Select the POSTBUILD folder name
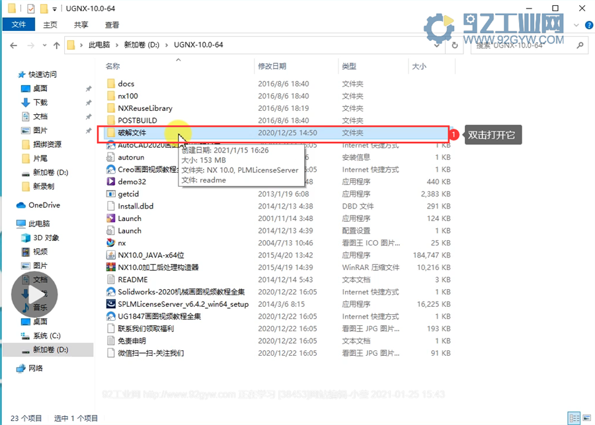 (x=138, y=121)
